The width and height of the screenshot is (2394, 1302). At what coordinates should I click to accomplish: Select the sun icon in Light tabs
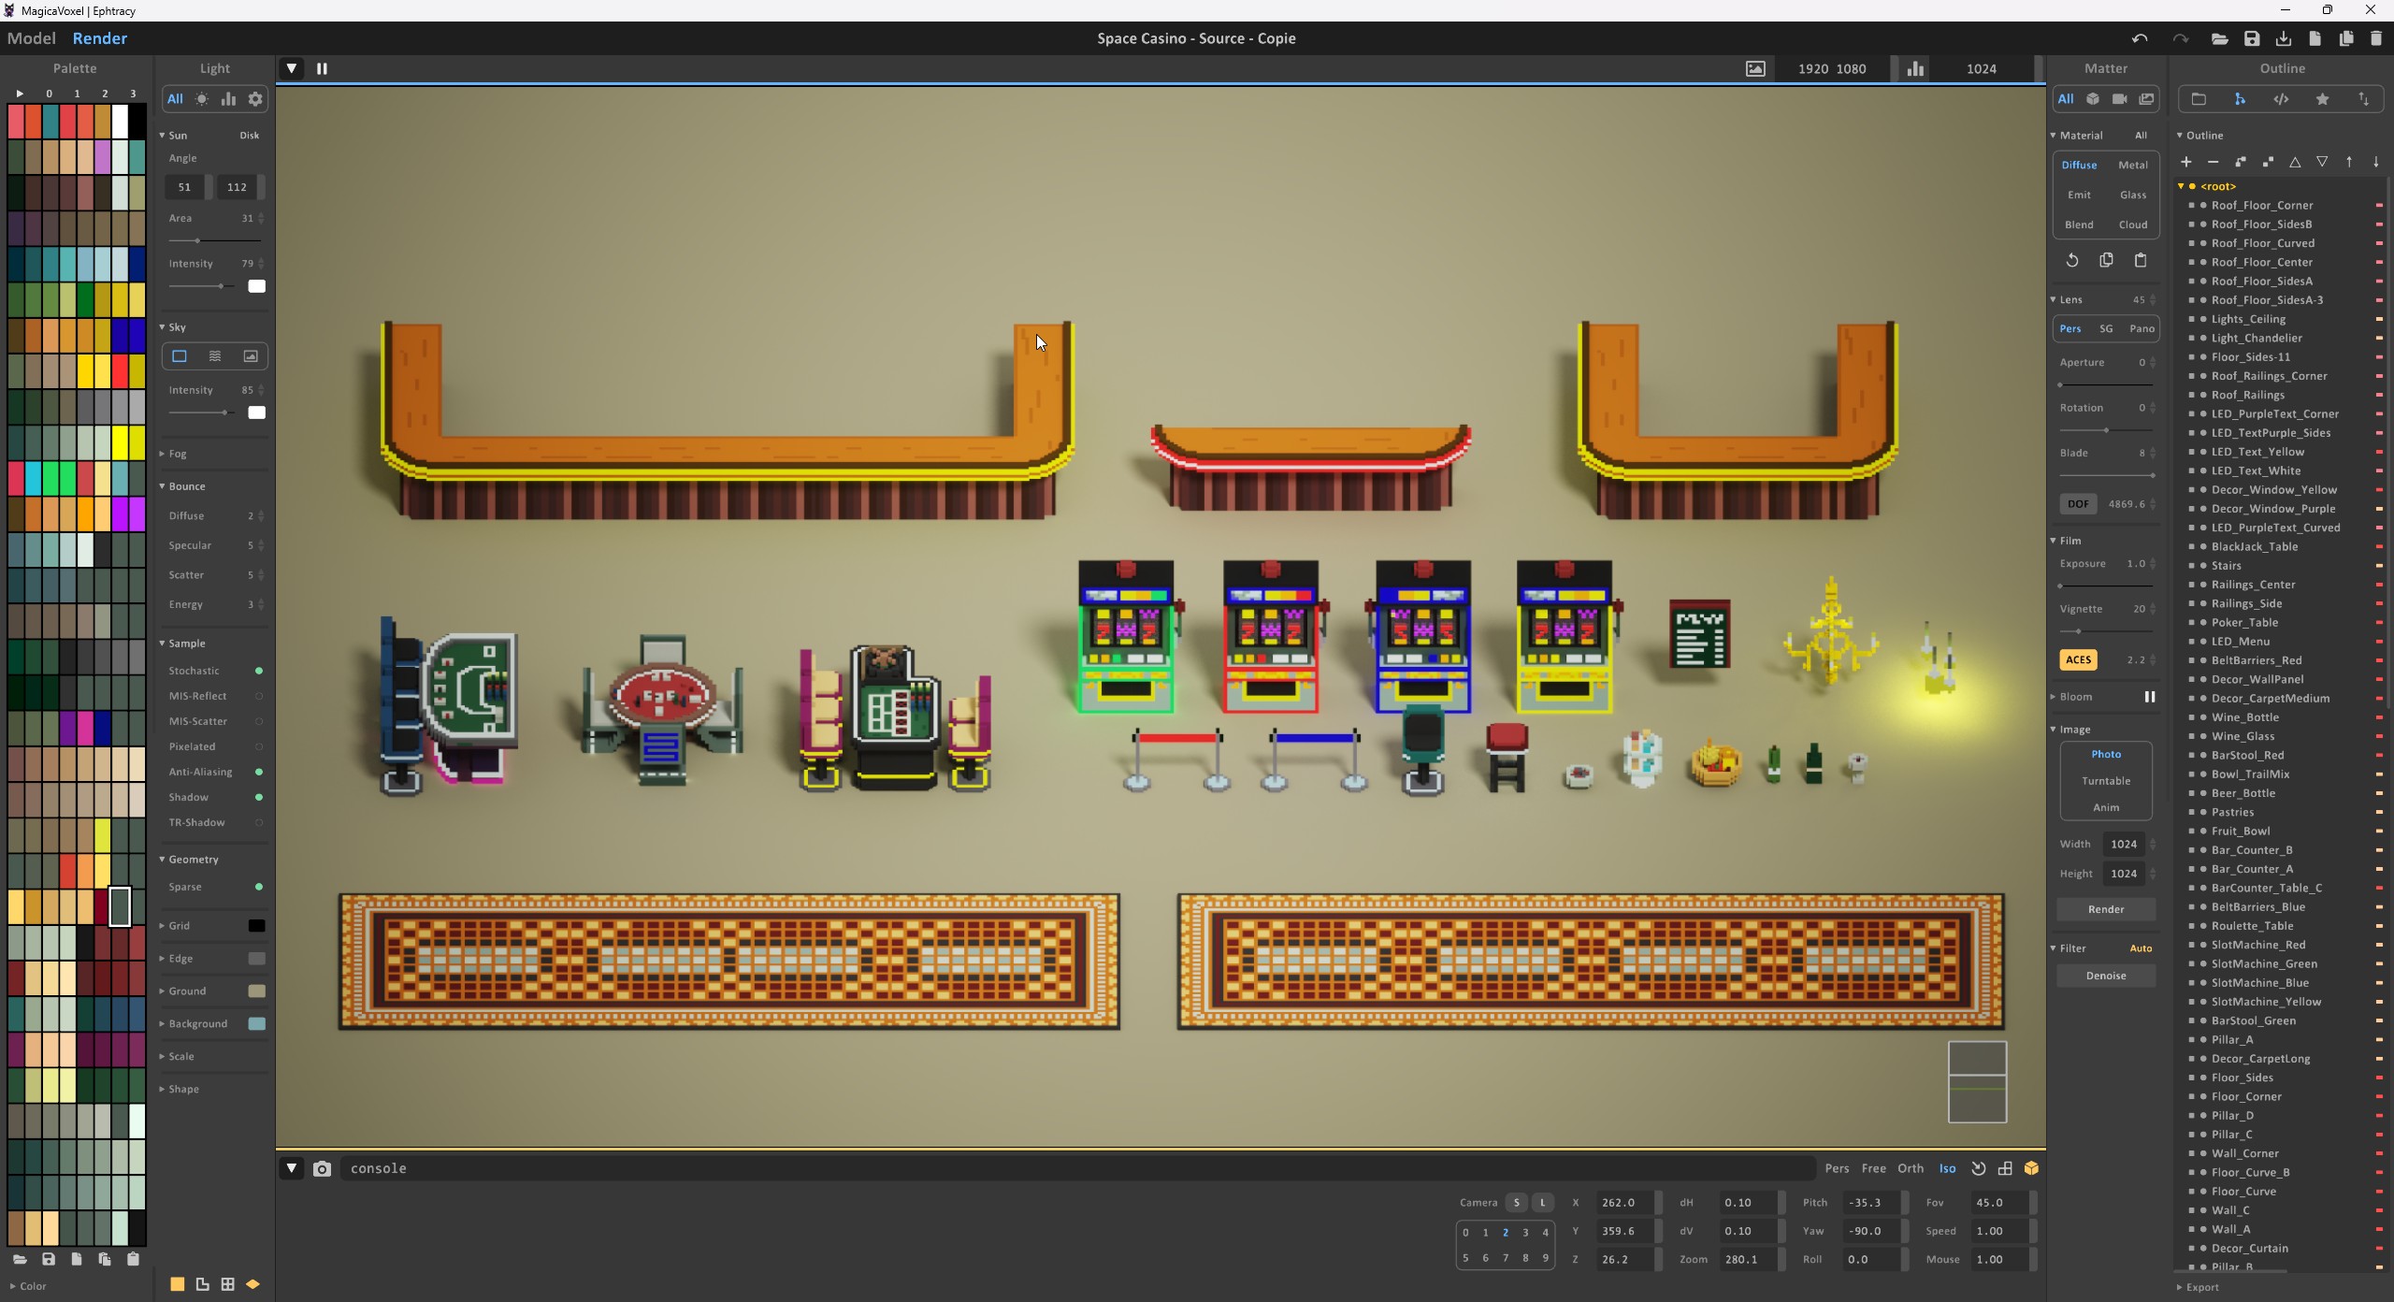[202, 99]
